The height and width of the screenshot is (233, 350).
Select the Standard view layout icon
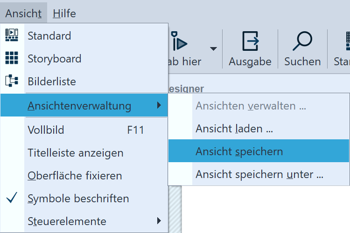pos(12,35)
